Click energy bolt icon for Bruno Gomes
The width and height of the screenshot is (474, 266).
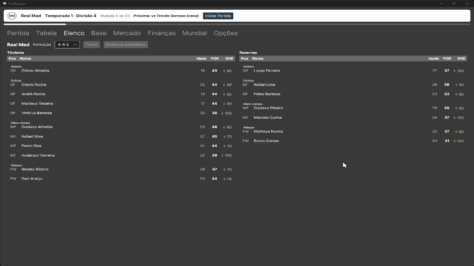pyautogui.click(x=455, y=141)
